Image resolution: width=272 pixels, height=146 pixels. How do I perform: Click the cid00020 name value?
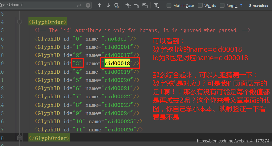117,80
